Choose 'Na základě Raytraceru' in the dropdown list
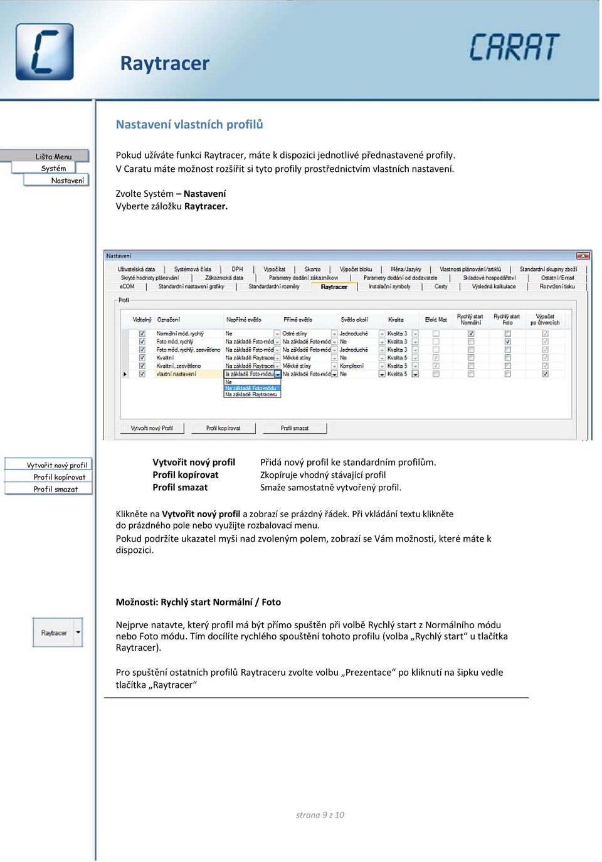The height and width of the screenshot is (862, 602). [x=252, y=394]
